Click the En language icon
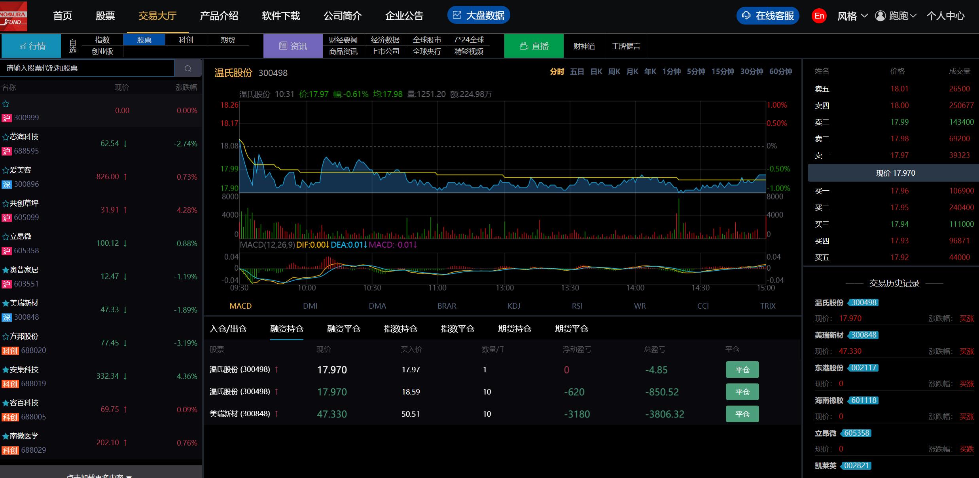Image resolution: width=979 pixels, height=478 pixels. click(x=819, y=16)
